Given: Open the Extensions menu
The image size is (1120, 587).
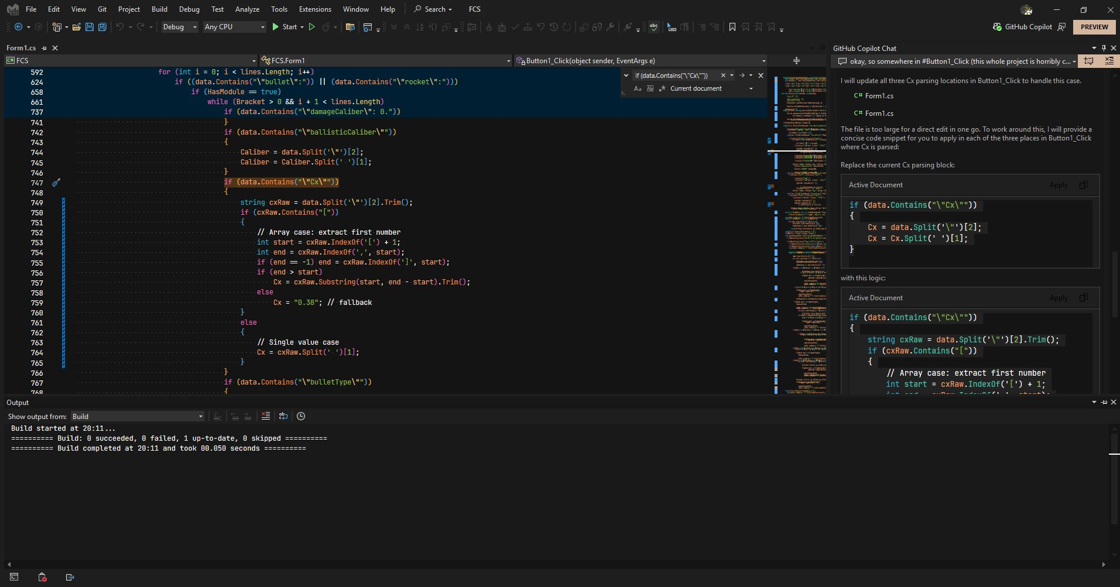Looking at the screenshot, I should pos(315,9).
